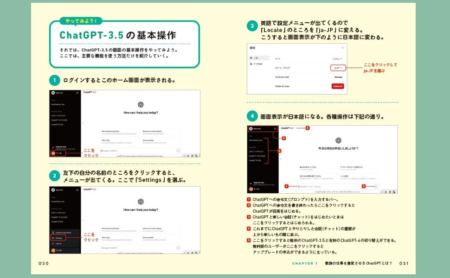This screenshot has width=450, height=278.
Task: Click Manage next to Archived chats
Action: (338, 77)
